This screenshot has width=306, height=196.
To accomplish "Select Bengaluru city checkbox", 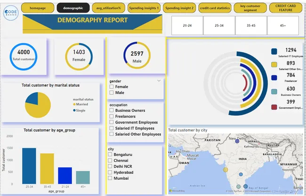I will [110, 154].
